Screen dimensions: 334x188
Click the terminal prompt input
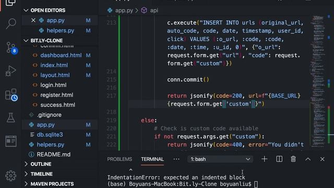tap(256, 184)
